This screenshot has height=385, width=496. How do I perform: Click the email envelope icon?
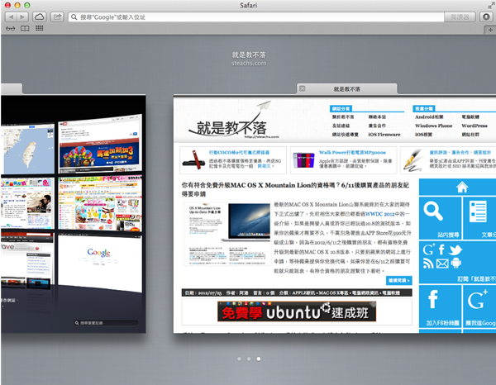click(442, 264)
